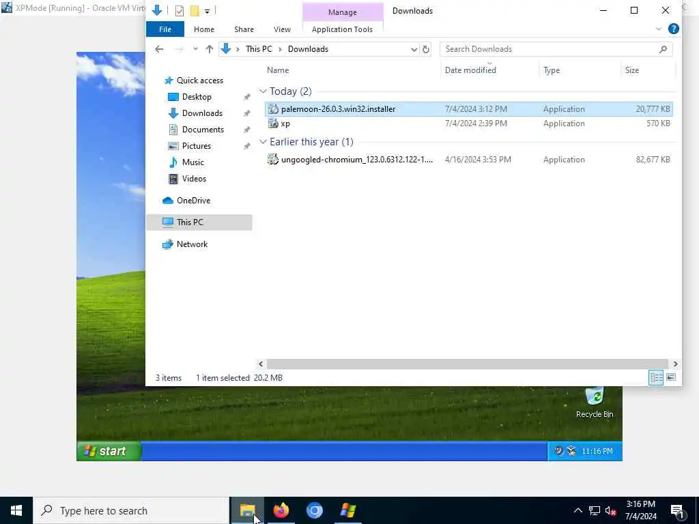Image resolution: width=699 pixels, height=524 pixels.
Task: Sort by the Type column header
Action: click(x=552, y=70)
